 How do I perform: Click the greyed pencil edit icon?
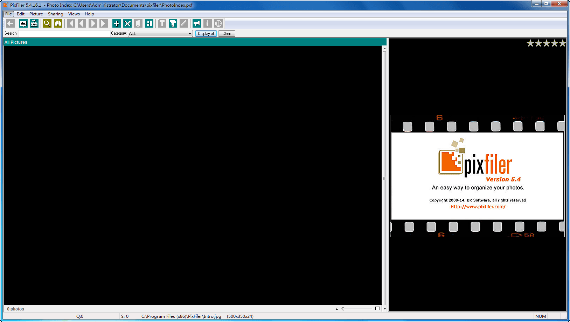(183, 23)
